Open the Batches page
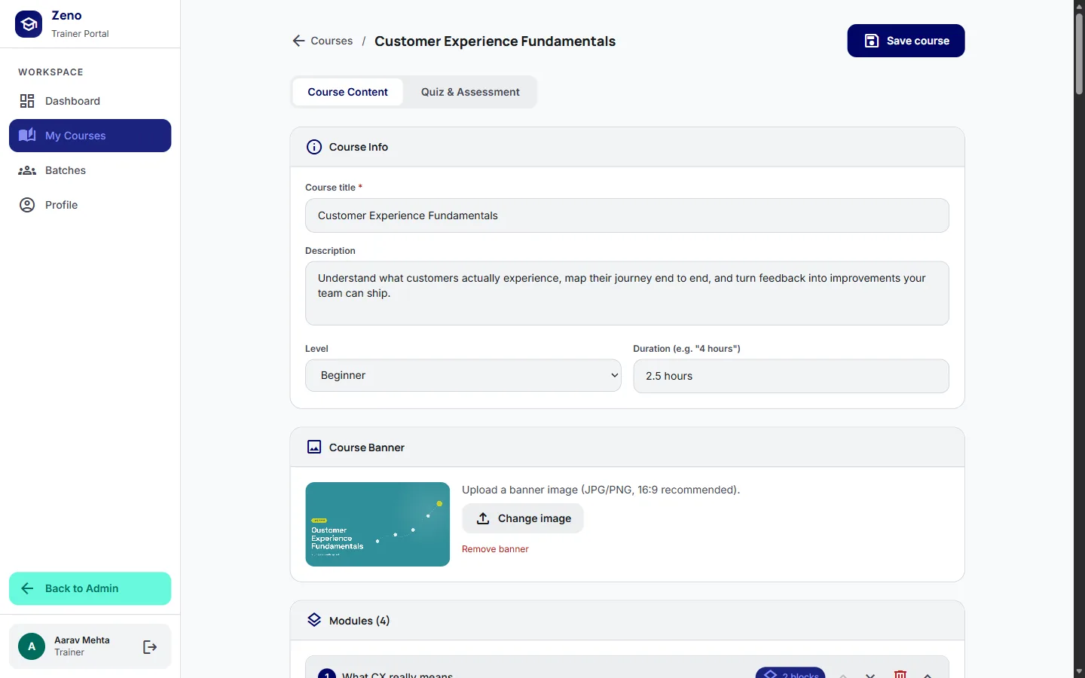 click(90, 170)
